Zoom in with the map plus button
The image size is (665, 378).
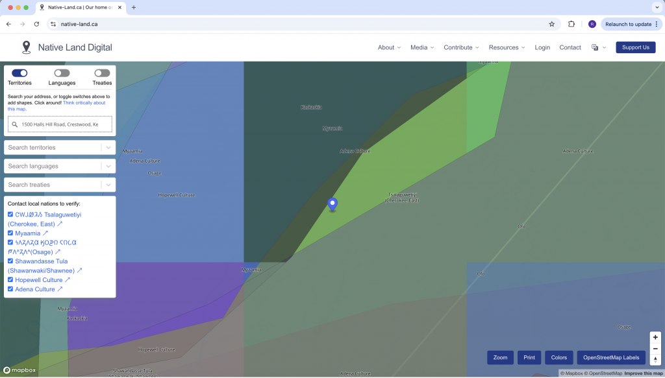[x=655, y=337]
